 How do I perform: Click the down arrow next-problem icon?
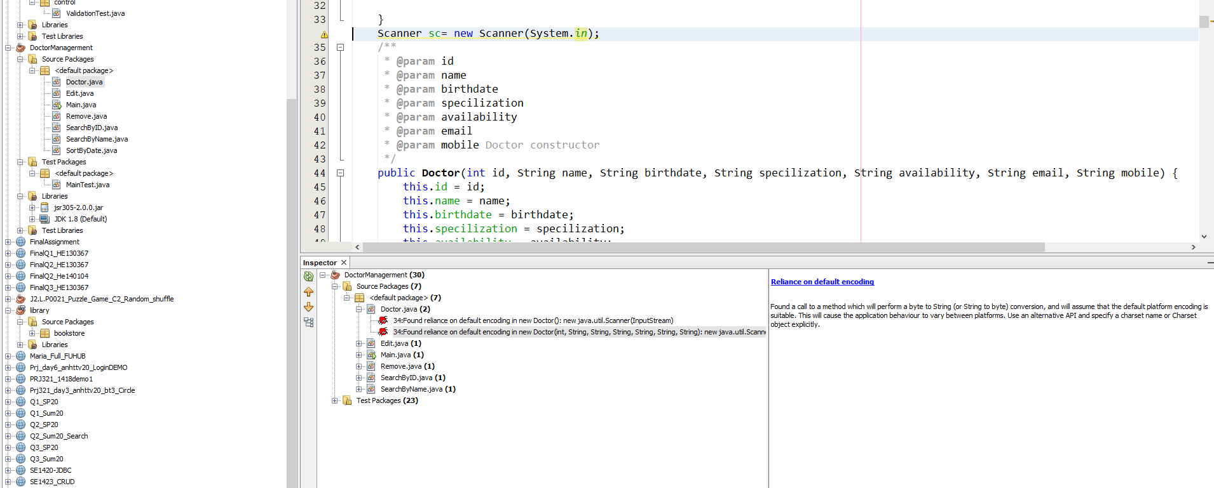(x=308, y=307)
